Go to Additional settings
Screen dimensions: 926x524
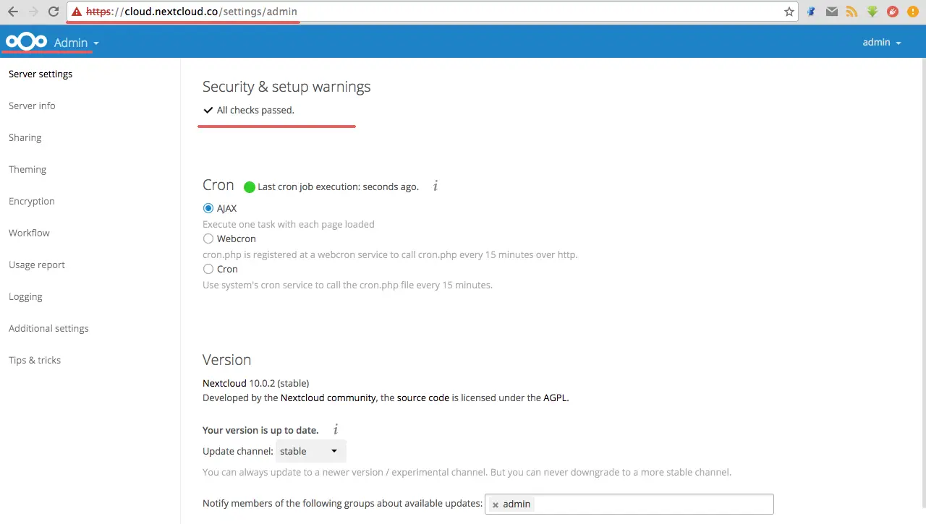48,328
